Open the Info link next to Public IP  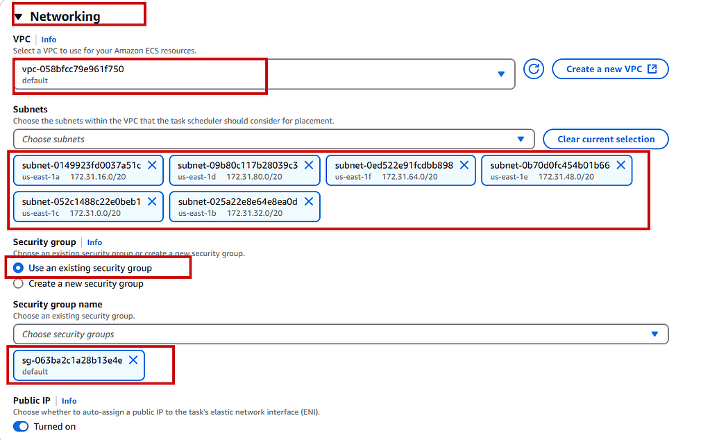[x=69, y=401]
